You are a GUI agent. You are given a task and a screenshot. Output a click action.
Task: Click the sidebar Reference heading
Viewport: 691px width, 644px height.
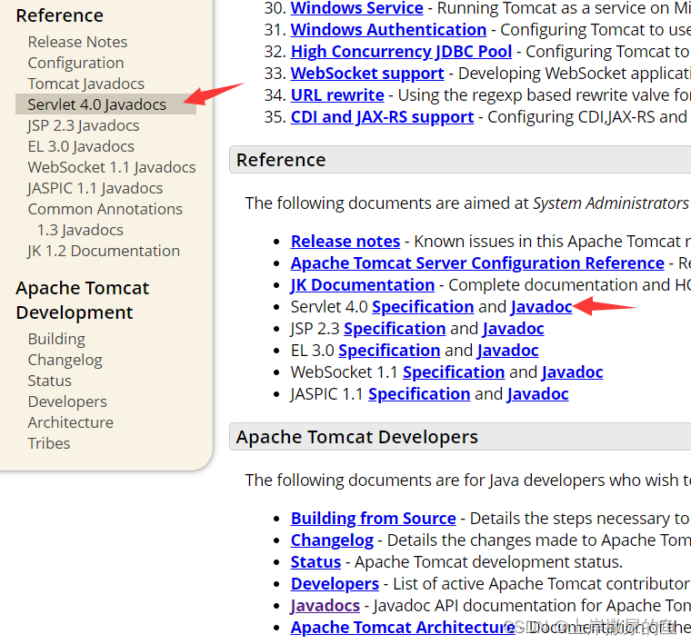[59, 15]
